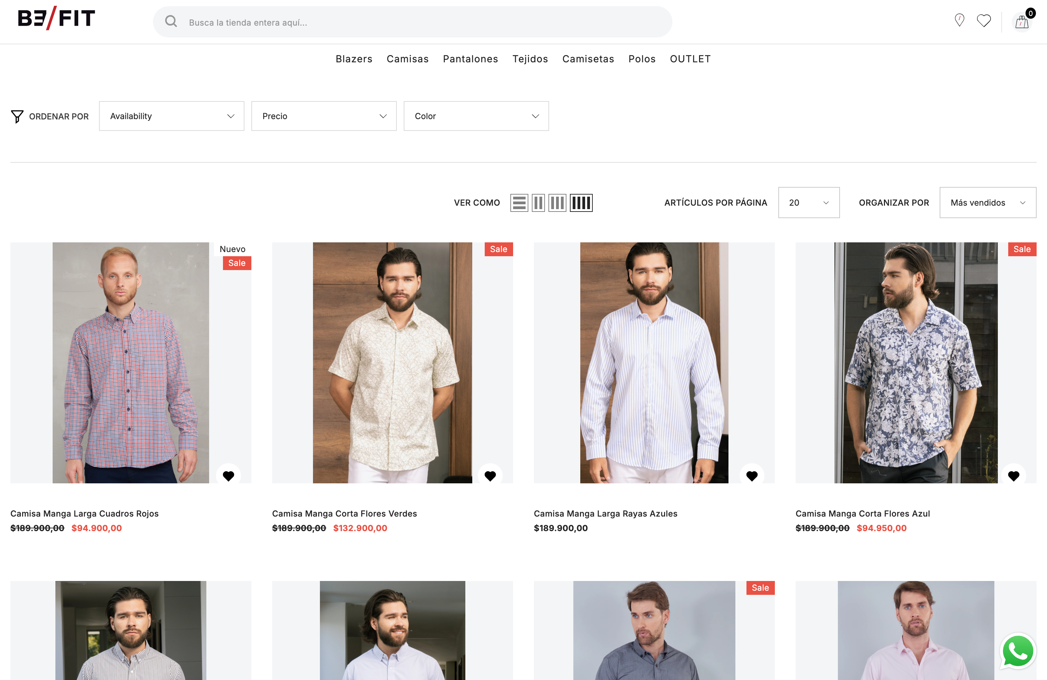The height and width of the screenshot is (680, 1047).
Task: Toggle the wishlist heart on Camisa Rayas Azules
Action: point(752,475)
